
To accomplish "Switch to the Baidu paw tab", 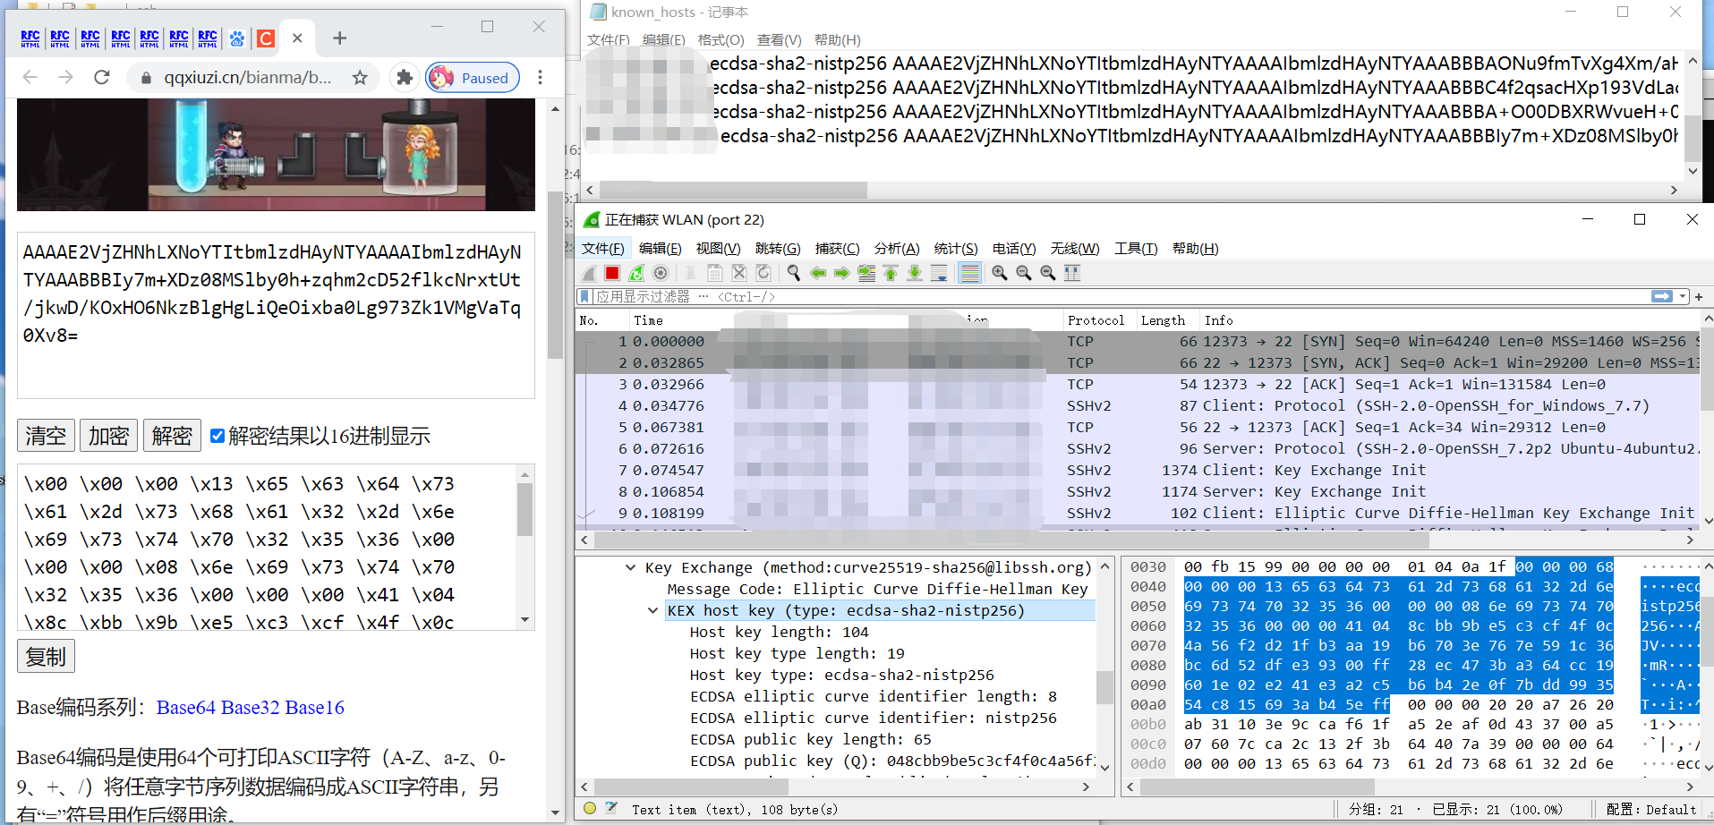I will [237, 38].
